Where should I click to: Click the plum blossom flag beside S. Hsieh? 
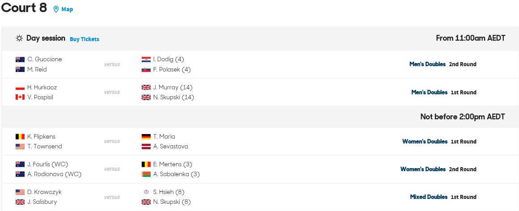tap(146, 192)
